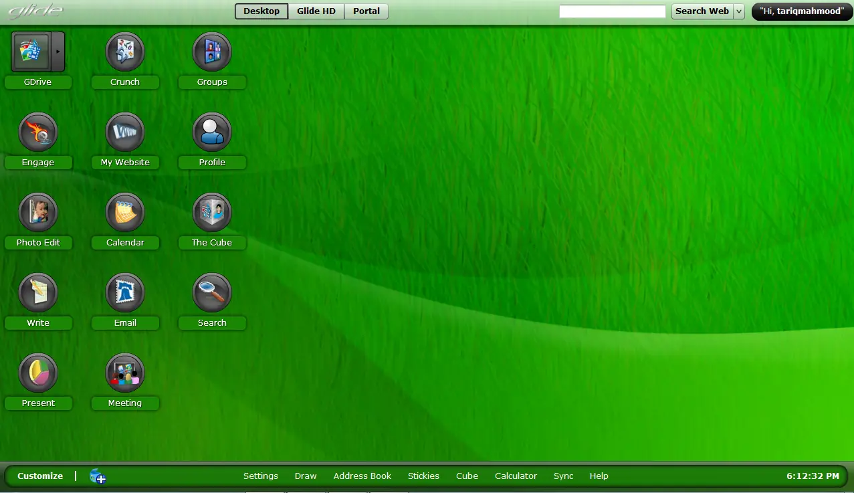This screenshot has width=854, height=493.
Task: Launch the Engage icon
Action: click(x=38, y=132)
